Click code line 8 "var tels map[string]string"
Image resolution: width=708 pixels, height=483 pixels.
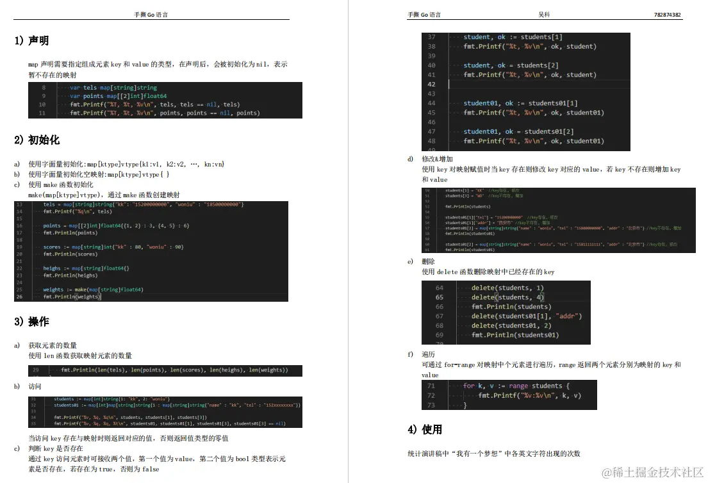click(113, 88)
